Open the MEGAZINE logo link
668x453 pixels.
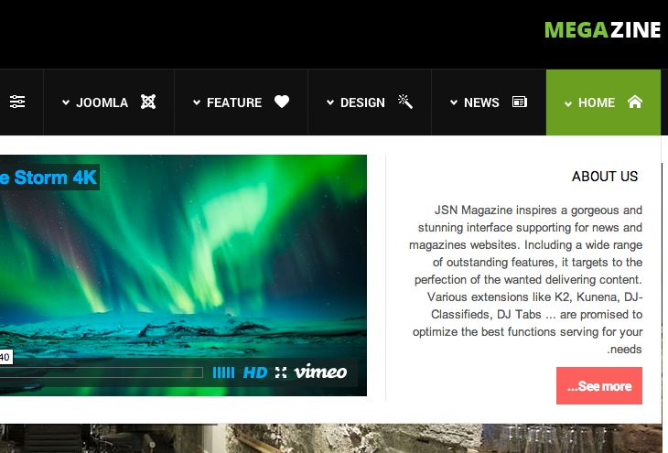(x=602, y=30)
